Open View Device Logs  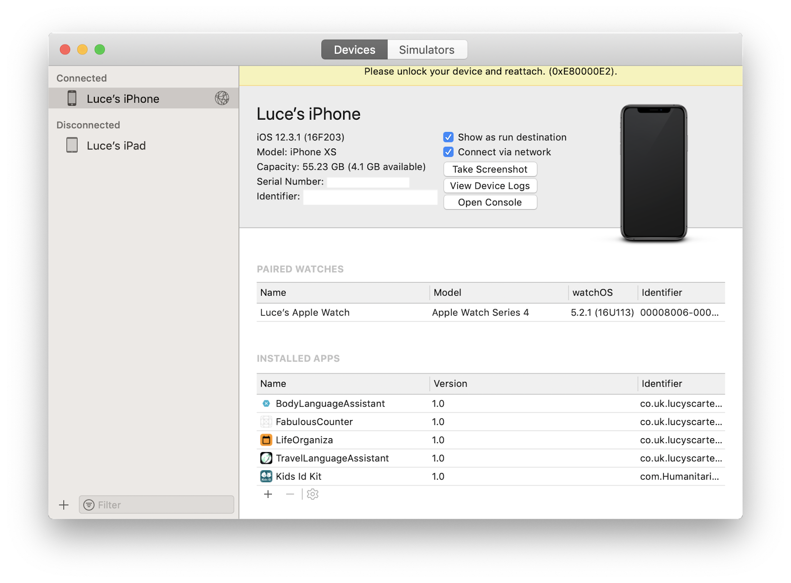pos(490,185)
